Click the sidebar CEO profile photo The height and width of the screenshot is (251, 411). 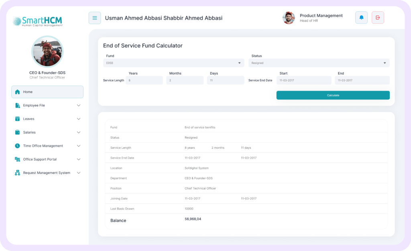coord(47,52)
